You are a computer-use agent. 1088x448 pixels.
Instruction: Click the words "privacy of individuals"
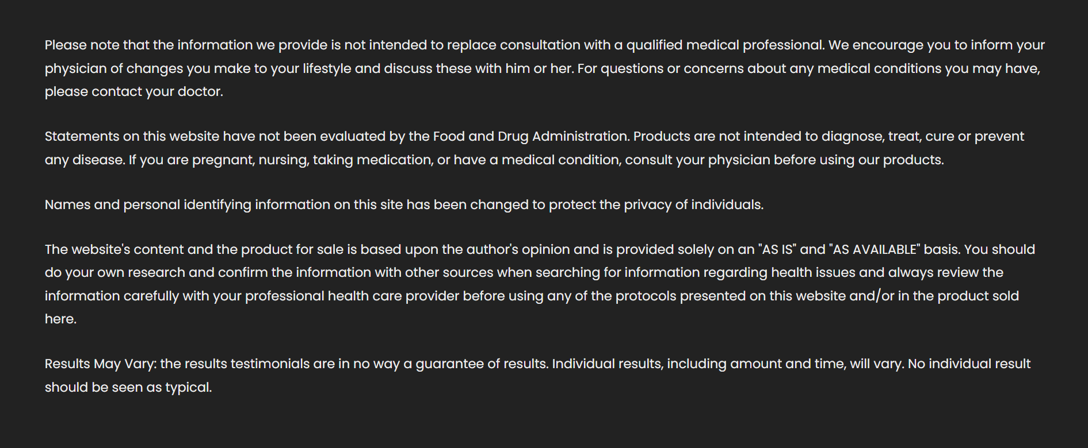tap(693, 205)
